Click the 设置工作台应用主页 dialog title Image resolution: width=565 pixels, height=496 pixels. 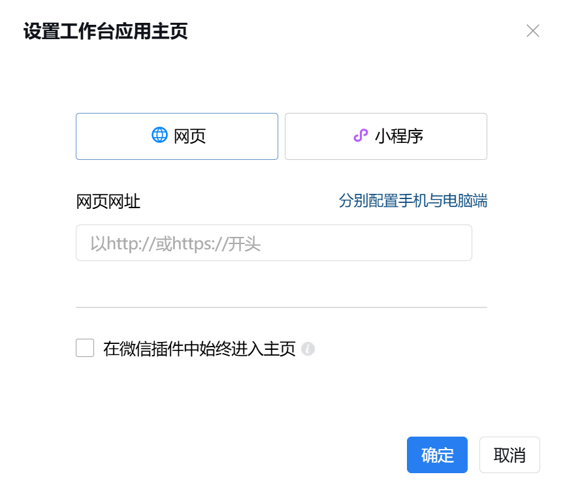[x=106, y=31]
